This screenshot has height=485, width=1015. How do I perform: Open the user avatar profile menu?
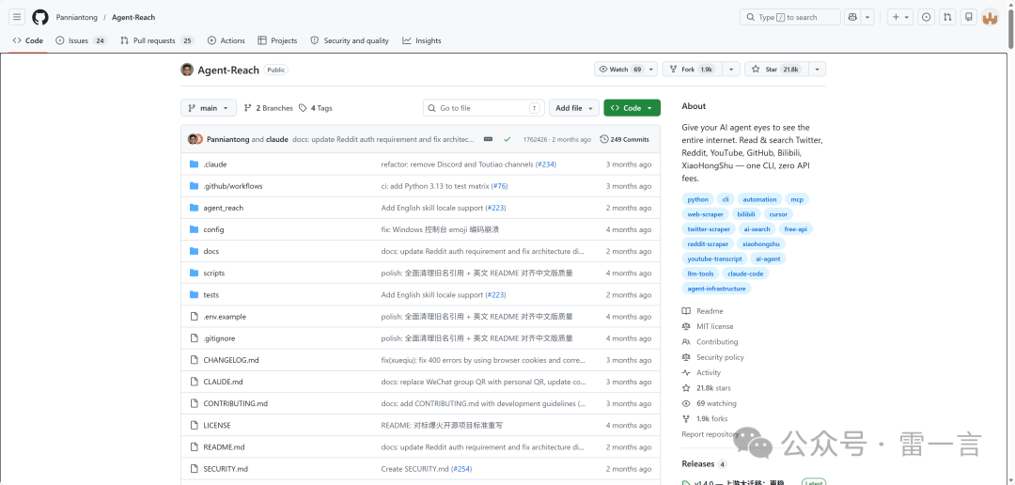(x=990, y=18)
